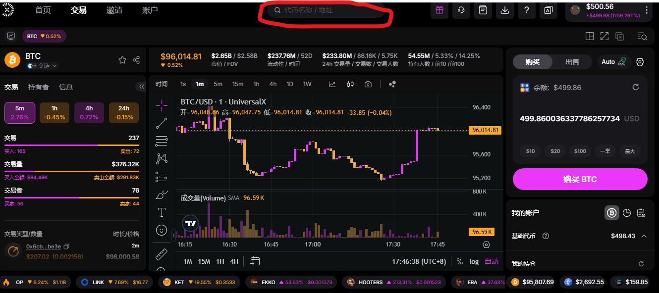Toggle log scale on chart
The height and width of the screenshot is (293, 659).
[474, 261]
